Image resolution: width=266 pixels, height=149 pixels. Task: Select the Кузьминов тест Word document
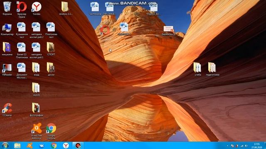22,30
